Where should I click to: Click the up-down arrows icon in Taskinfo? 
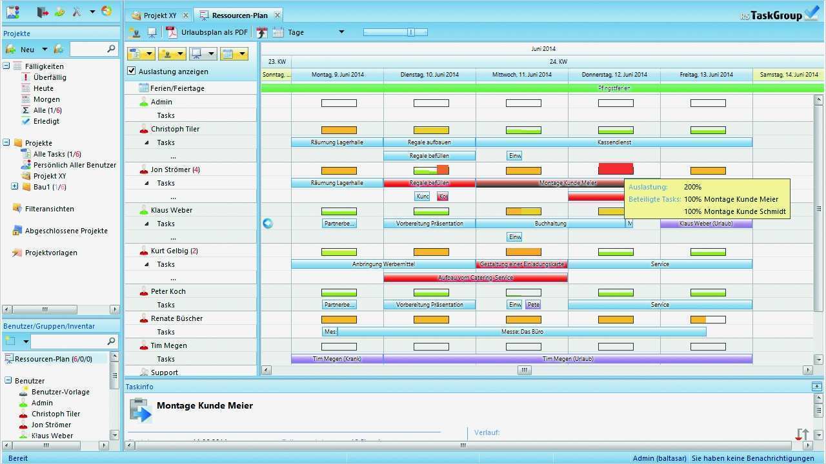802,434
